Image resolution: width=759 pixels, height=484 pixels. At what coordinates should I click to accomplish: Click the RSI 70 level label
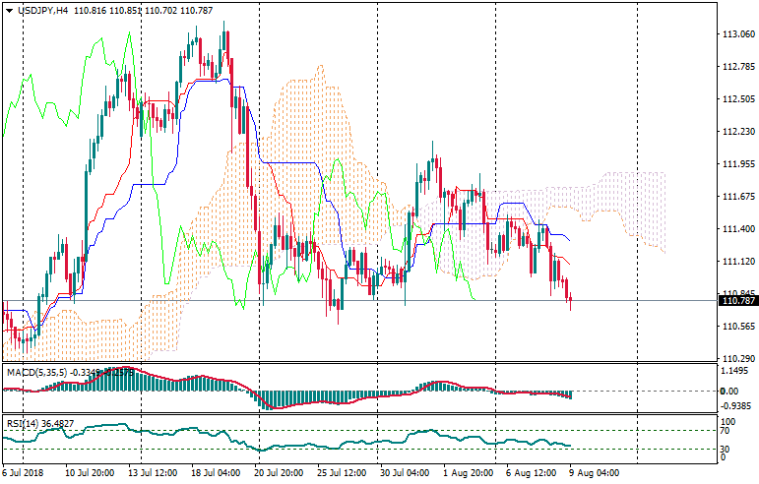(x=727, y=431)
